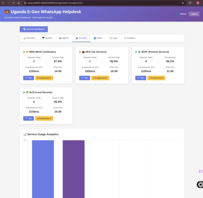This screenshot has height=198, width=203.
Task: Put NLIS Land Records in Maintenance
Action: [x=44, y=118]
